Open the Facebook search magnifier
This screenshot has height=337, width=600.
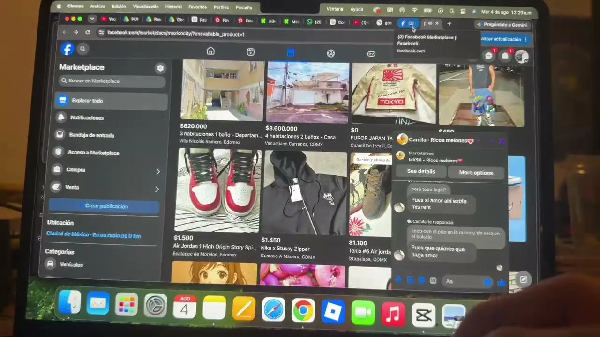(82, 49)
